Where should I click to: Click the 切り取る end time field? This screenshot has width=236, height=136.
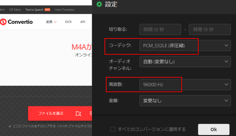(210, 29)
